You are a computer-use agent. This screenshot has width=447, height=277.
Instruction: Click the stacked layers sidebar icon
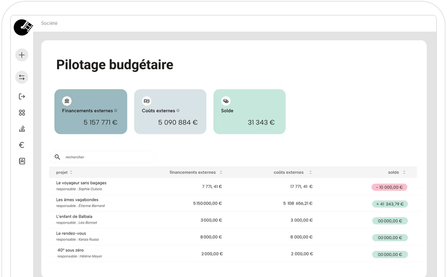(22, 129)
